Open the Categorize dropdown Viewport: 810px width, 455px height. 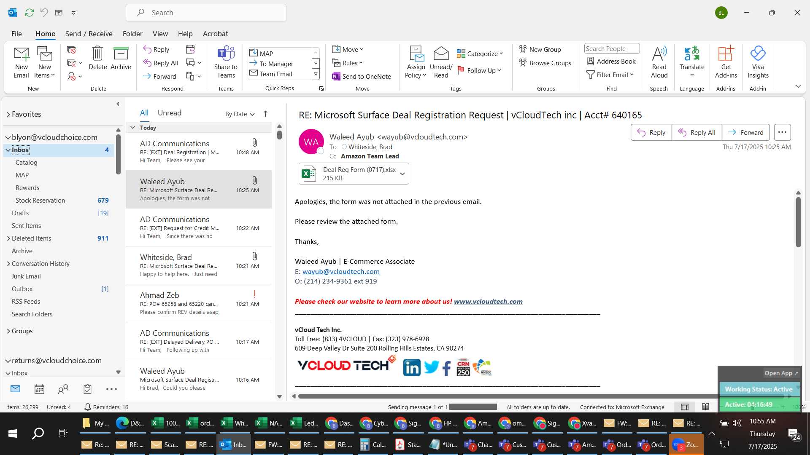(480, 54)
